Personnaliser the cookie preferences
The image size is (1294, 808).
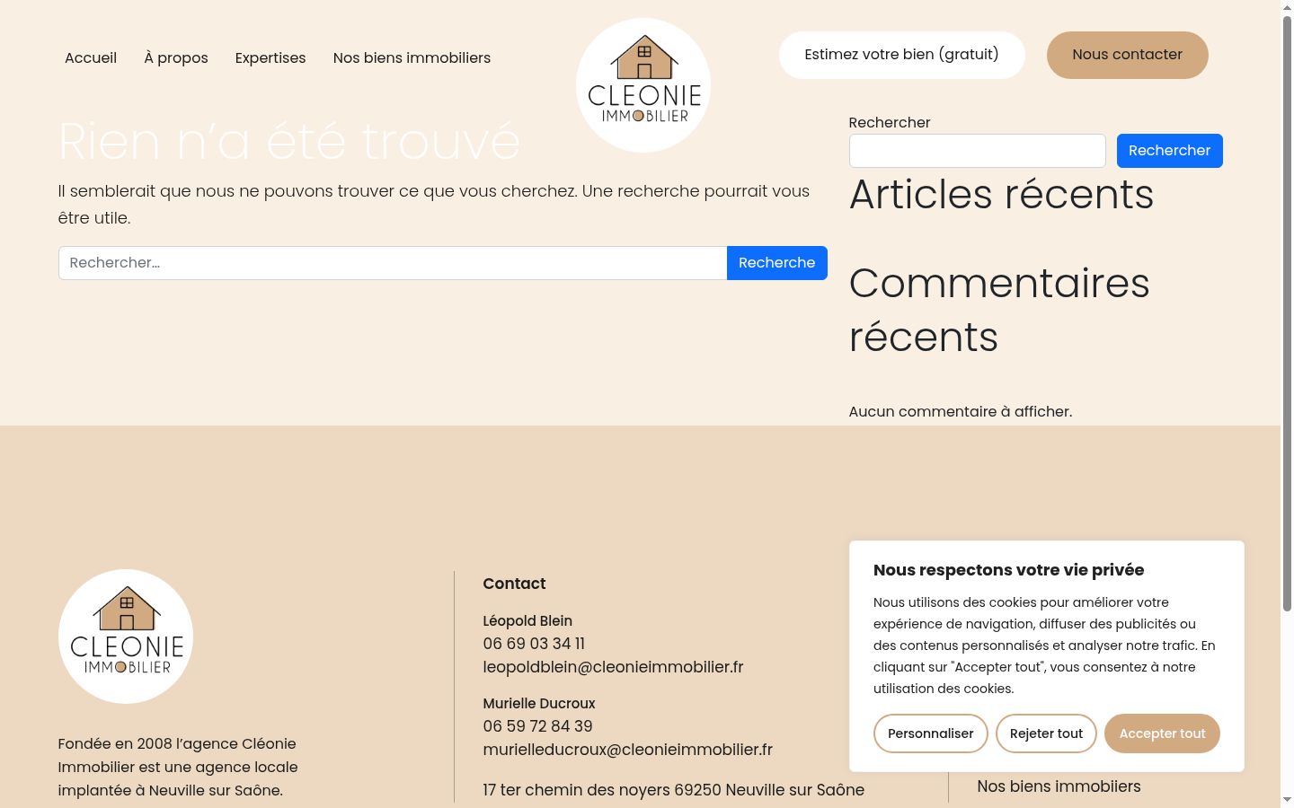click(x=931, y=733)
